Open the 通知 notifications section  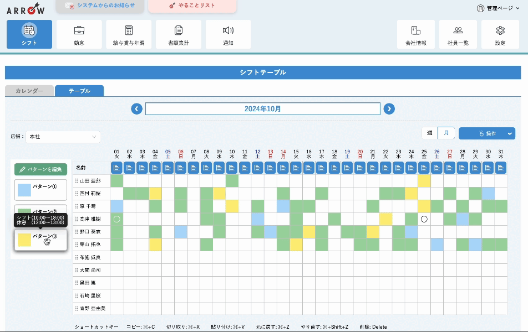[x=228, y=34]
